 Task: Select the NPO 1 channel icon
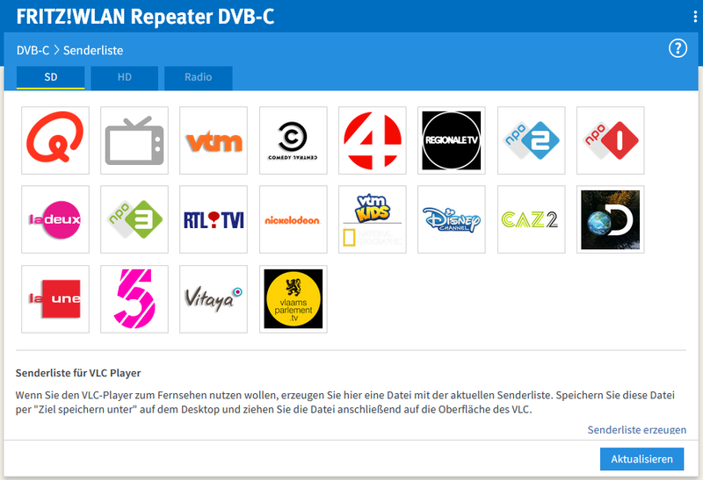click(x=610, y=140)
